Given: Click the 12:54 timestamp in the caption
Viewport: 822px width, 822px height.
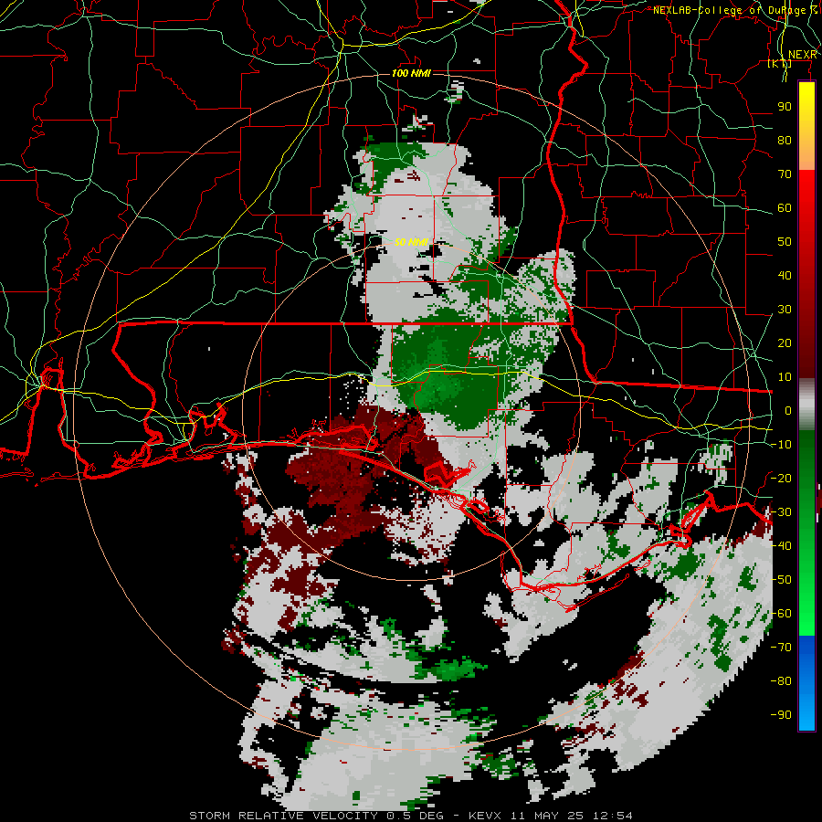Looking at the screenshot, I should coord(613,816).
